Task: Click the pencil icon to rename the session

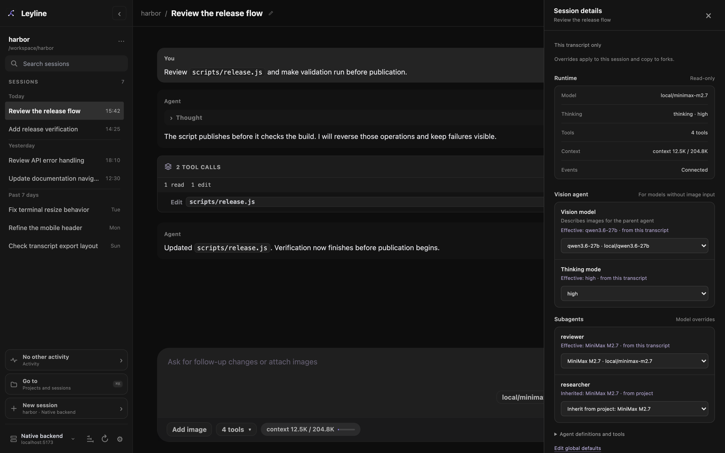Action: coord(271,13)
